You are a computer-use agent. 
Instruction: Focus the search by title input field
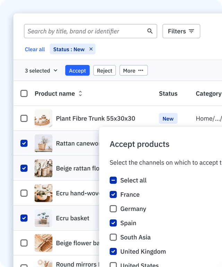click(x=91, y=31)
